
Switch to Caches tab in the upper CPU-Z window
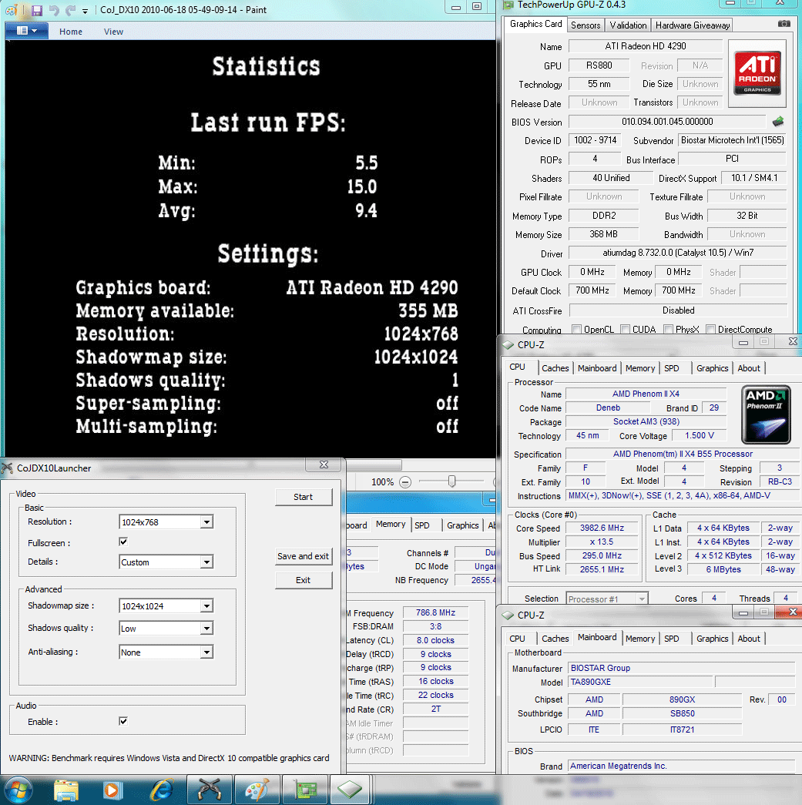(555, 368)
